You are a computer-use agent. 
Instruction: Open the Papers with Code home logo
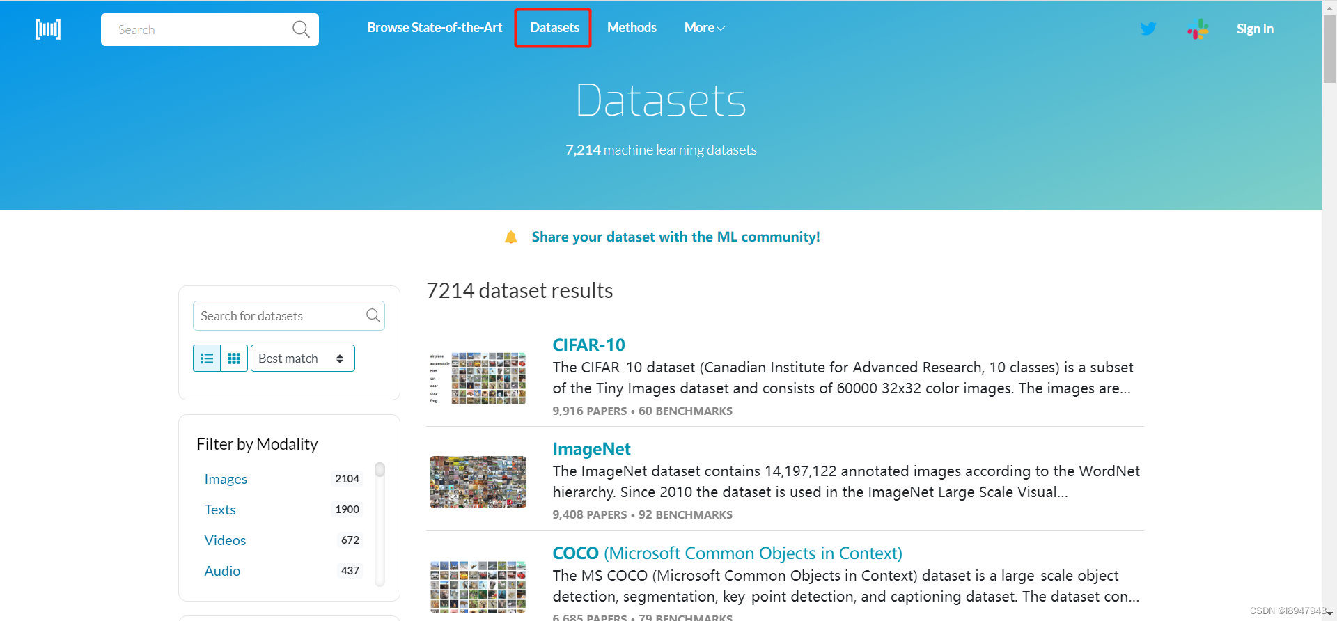(x=48, y=29)
